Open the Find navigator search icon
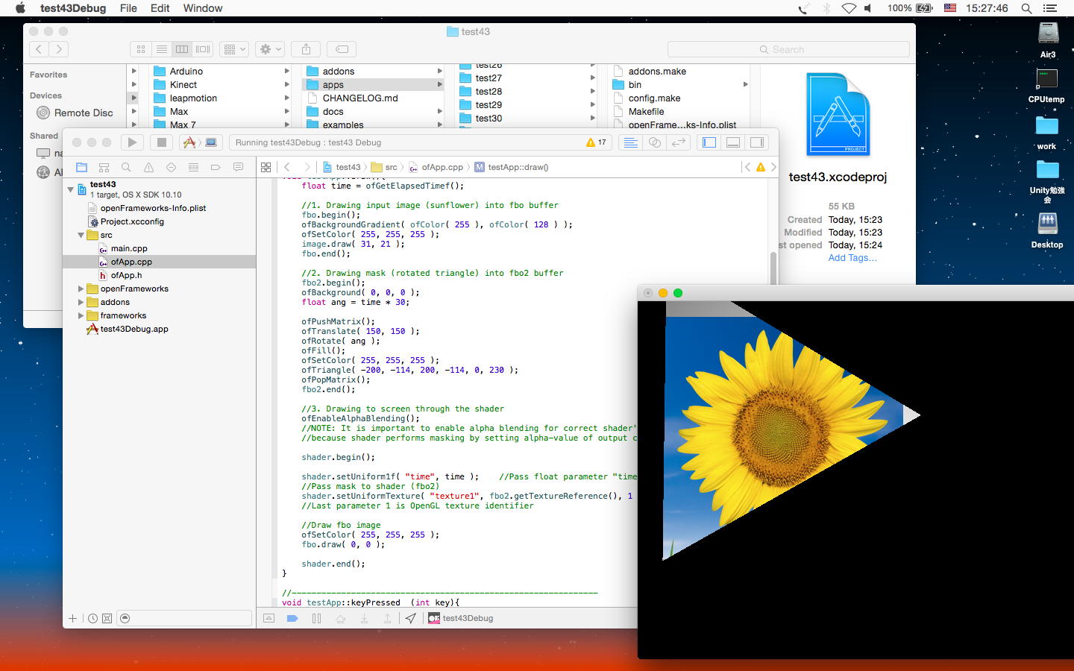1074x671 pixels. [x=126, y=167]
